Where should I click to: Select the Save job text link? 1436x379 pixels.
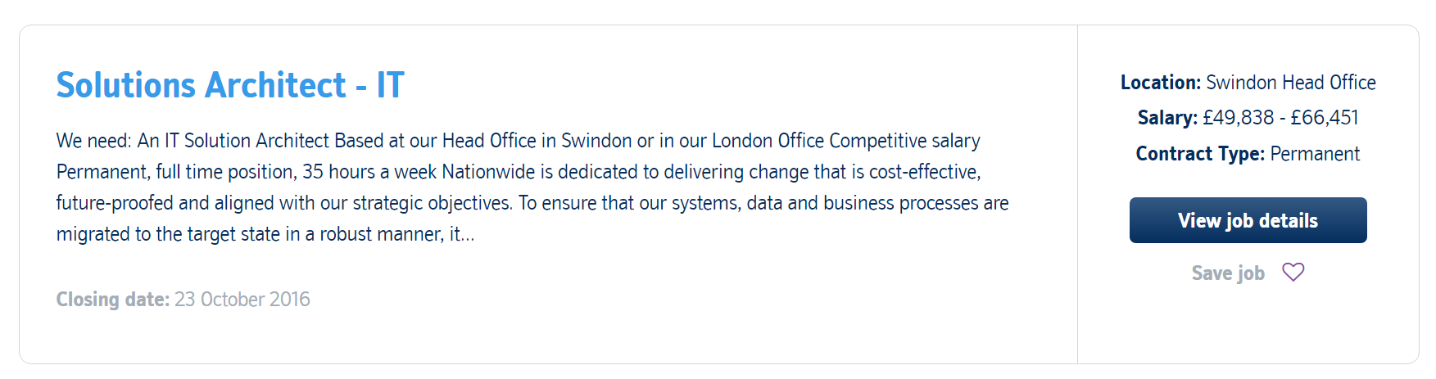click(x=1228, y=273)
